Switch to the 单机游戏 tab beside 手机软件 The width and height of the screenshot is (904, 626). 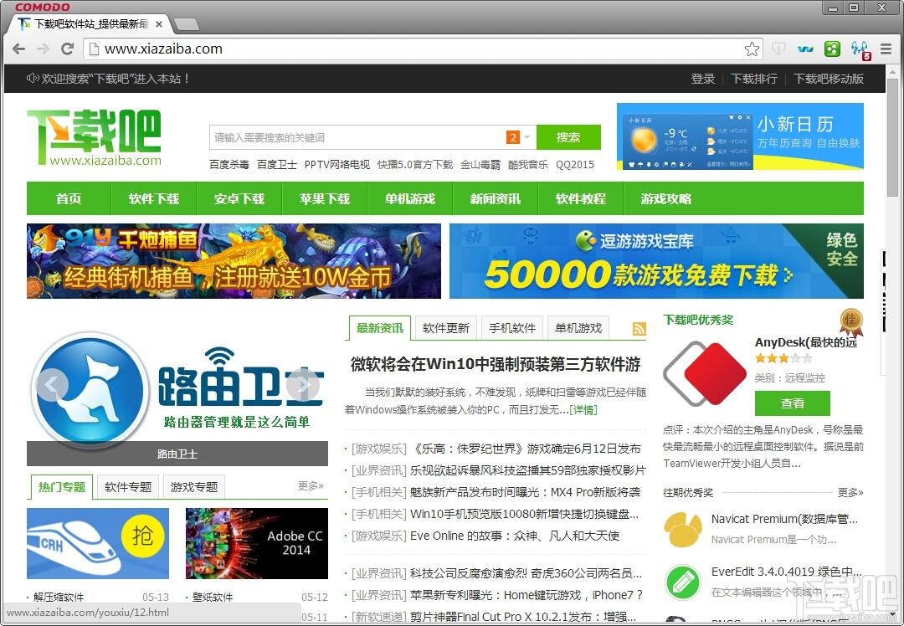click(x=578, y=328)
